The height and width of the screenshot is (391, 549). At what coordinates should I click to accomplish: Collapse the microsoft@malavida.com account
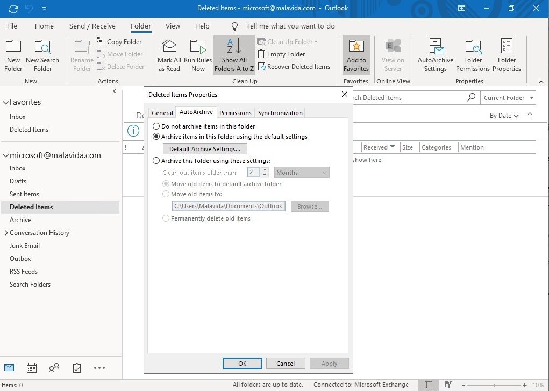point(5,155)
